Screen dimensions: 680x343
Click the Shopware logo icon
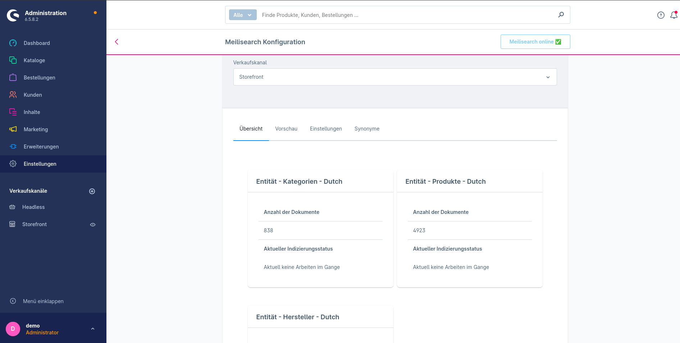pyautogui.click(x=13, y=15)
